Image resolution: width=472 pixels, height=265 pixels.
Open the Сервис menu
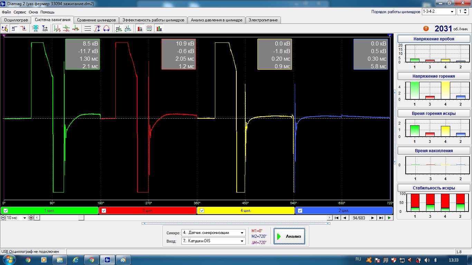(20, 12)
